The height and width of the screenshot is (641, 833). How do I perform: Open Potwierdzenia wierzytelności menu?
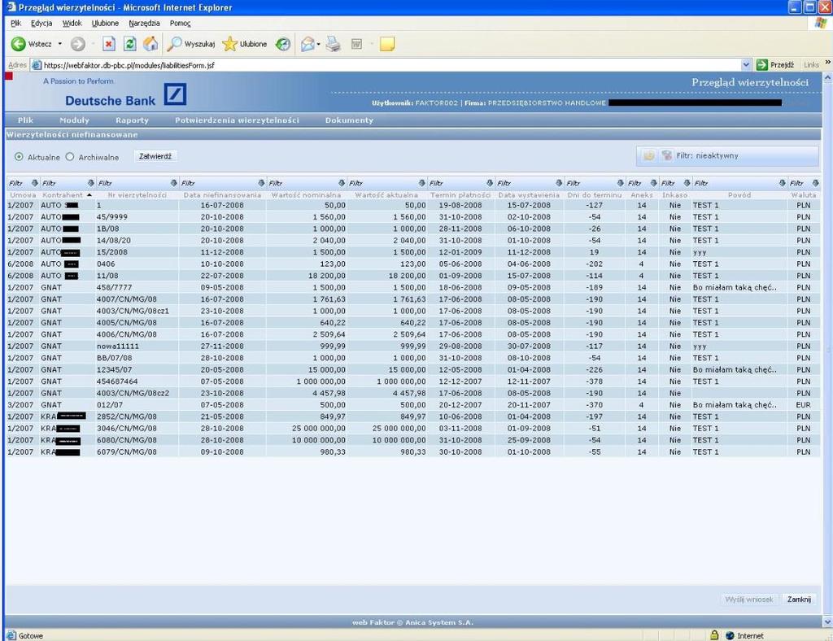237,120
